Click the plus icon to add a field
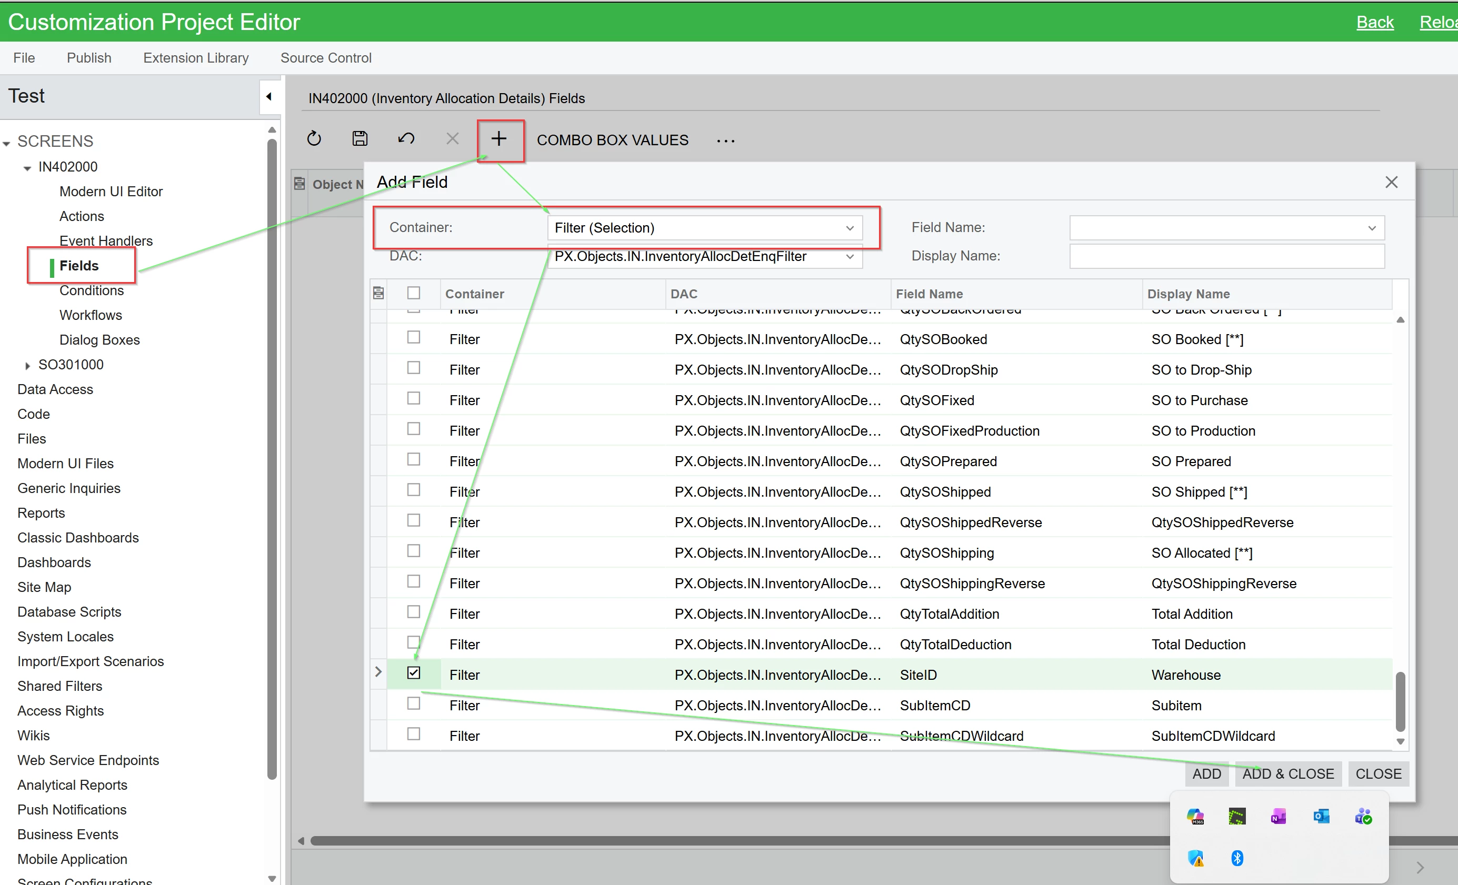This screenshot has height=885, width=1458. click(x=499, y=139)
